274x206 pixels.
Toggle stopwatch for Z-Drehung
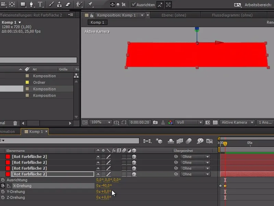(3, 197)
